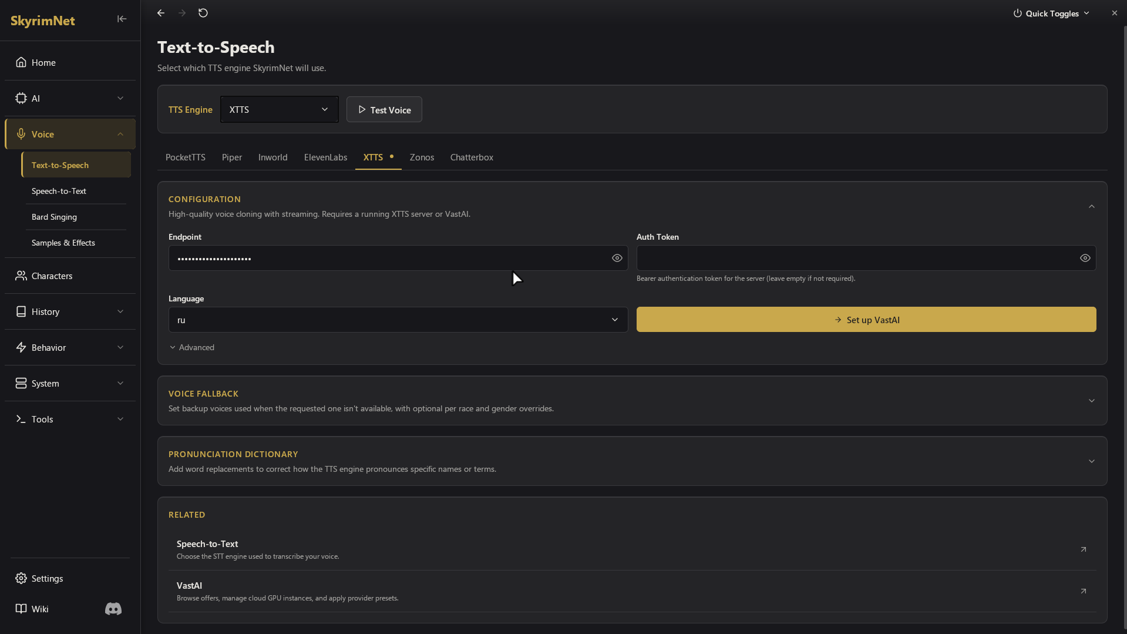Click the Set up VastAI button
The image size is (1127, 634).
point(866,320)
